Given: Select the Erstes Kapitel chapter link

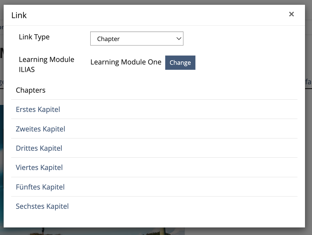Looking at the screenshot, I should pyautogui.click(x=38, y=109).
